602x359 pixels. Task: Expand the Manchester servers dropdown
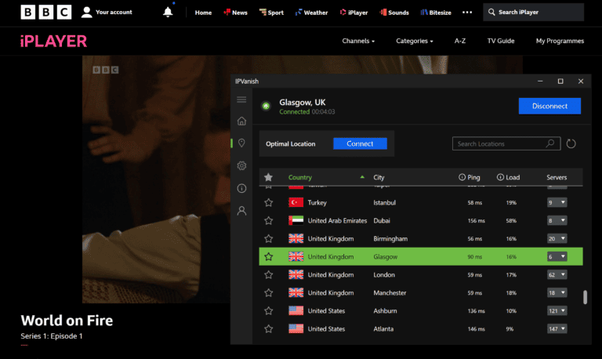pyautogui.click(x=557, y=292)
